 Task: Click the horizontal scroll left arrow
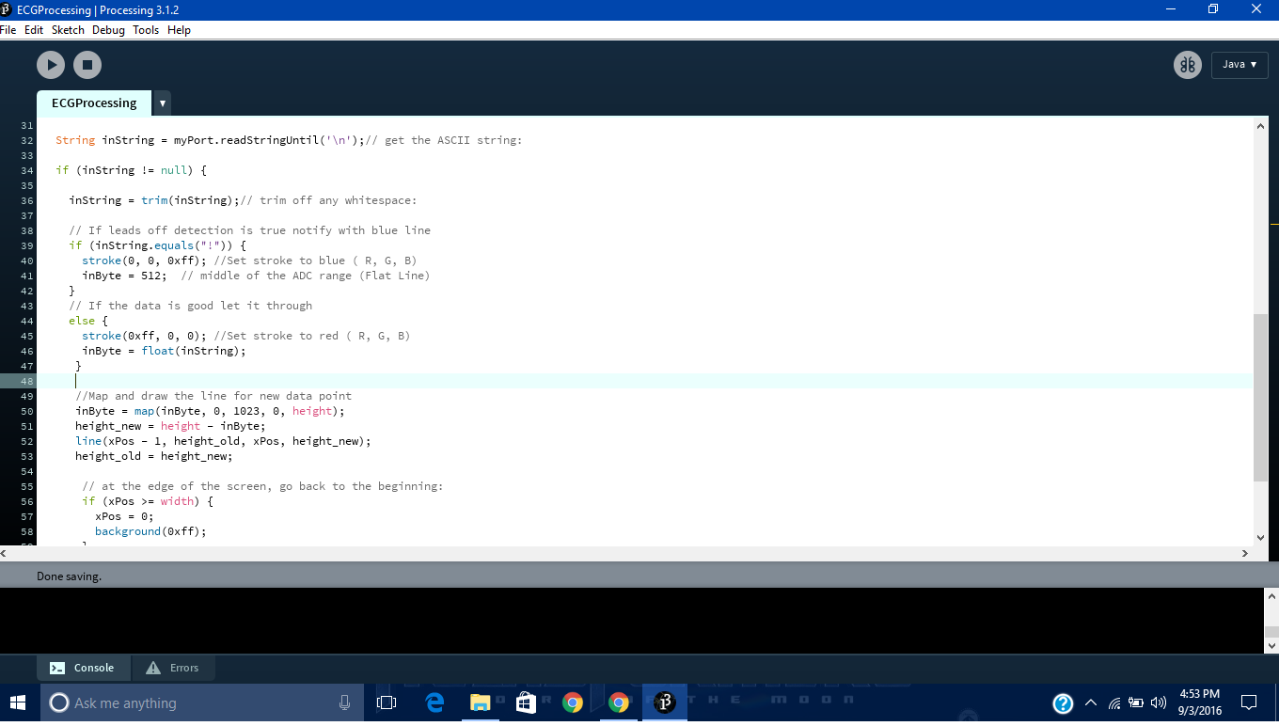(6, 553)
